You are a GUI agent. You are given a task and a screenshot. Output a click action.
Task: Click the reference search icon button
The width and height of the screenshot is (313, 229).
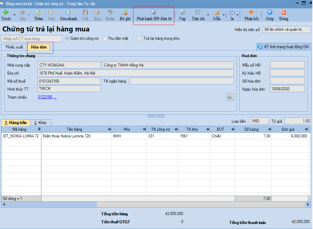pos(230,97)
